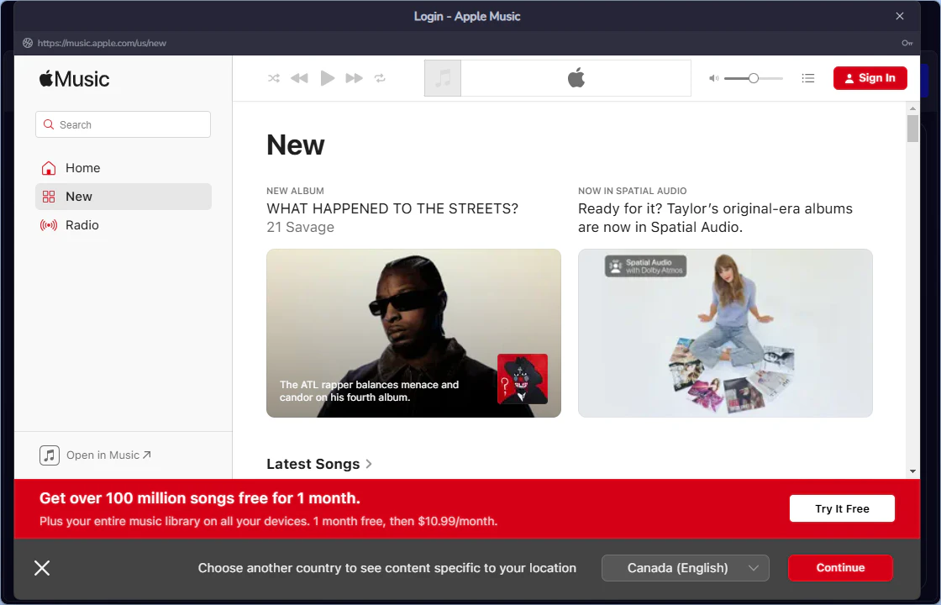941x605 pixels.
Task: Mute audio via the speaker icon
Action: pyautogui.click(x=712, y=77)
